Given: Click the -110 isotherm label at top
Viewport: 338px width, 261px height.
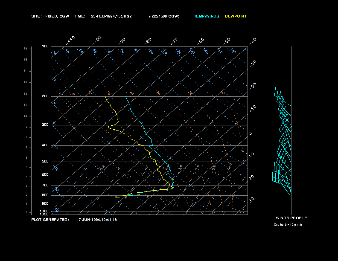Looking at the screenshot, I should (x=70, y=41).
